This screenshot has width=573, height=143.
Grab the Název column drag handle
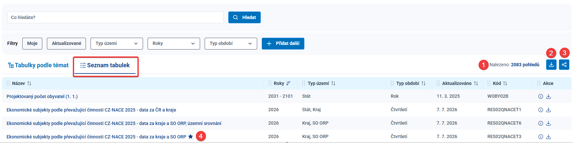point(8,83)
